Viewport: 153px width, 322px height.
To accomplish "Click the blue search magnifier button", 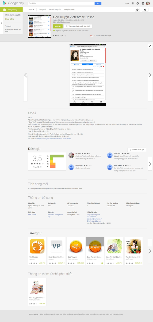I will click(98, 3).
